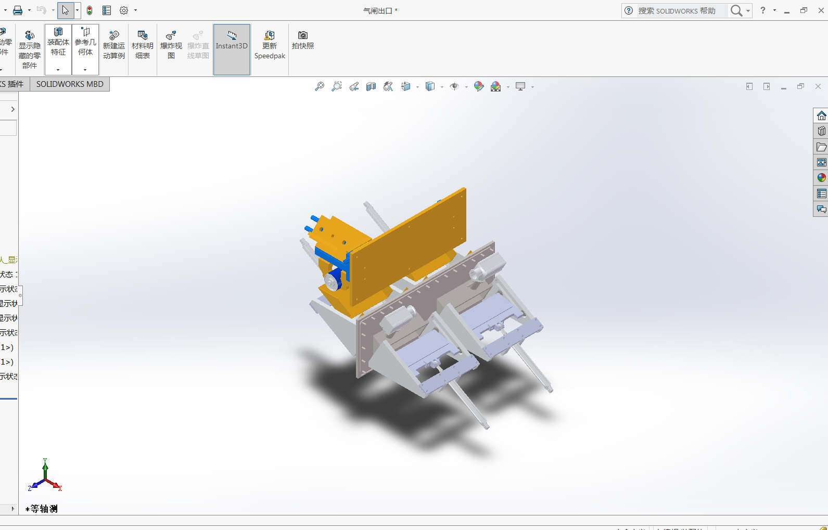828x530 pixels.
Task: Expand the 参考几何体 dropdown arrow
Action: pos(85,69)
